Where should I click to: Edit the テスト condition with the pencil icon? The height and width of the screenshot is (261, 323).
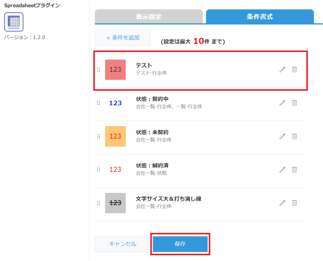(x=282, y=69)
